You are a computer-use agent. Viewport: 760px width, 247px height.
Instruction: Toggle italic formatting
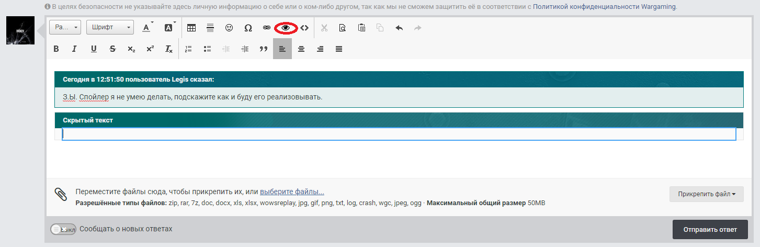click(x=75, y=49)
